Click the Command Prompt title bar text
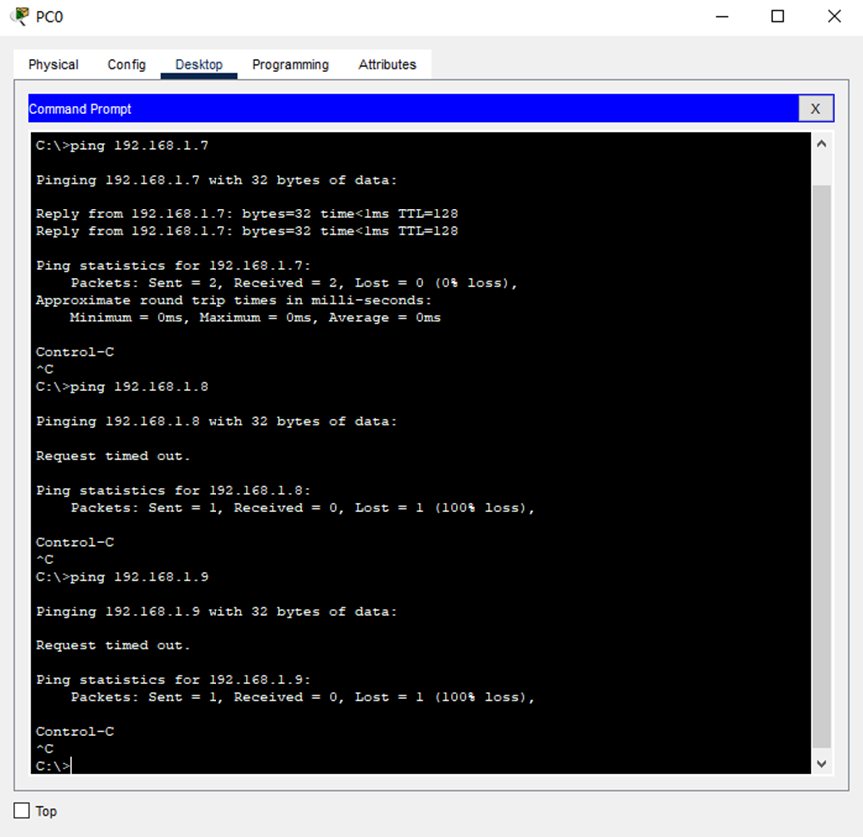Screen dimensions: 863x837 (80, 109)
